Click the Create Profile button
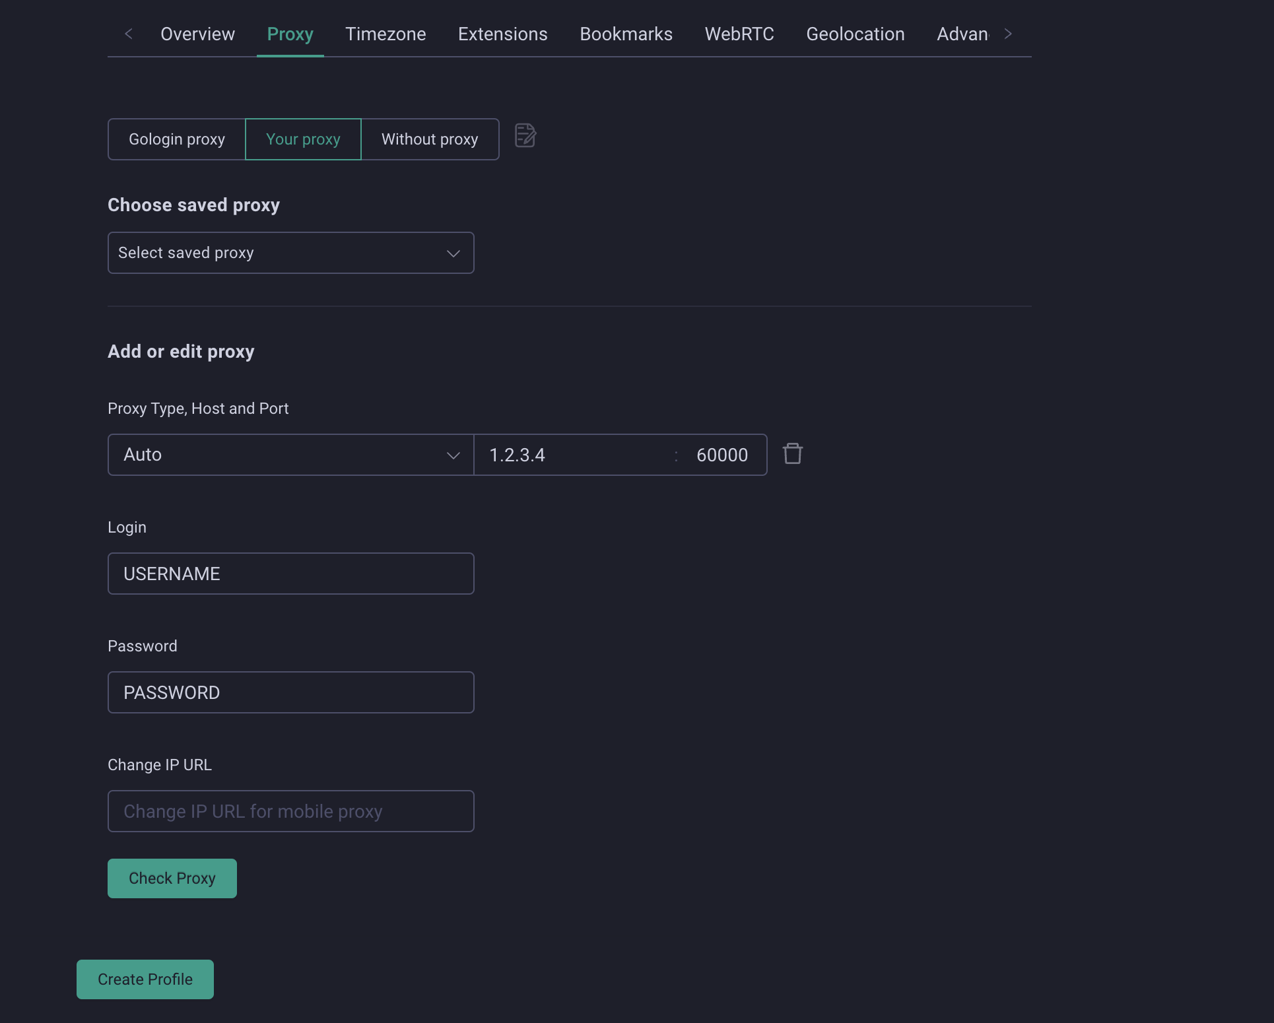This screenshot has width=1274, height=1023. pyautogui.click(x=145, y=979)
